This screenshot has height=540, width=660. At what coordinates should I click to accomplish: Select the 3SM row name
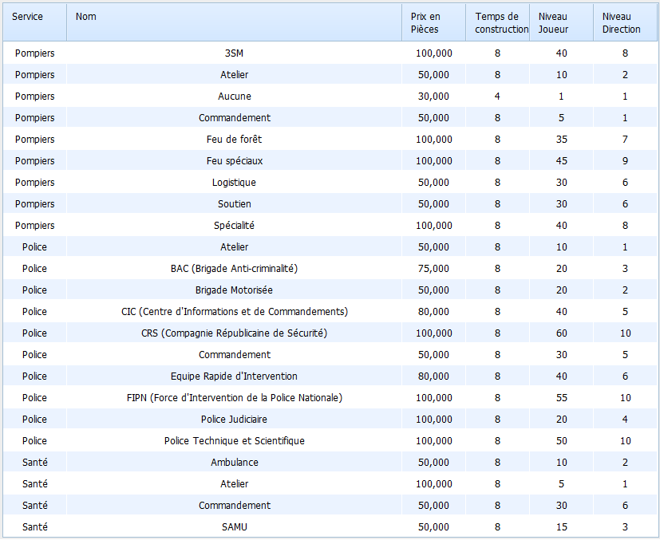pos(235,53)
